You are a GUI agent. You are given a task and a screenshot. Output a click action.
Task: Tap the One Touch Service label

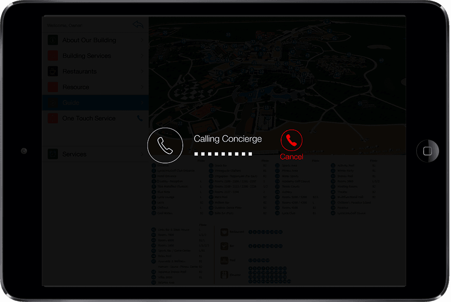[x=89, y=118]
